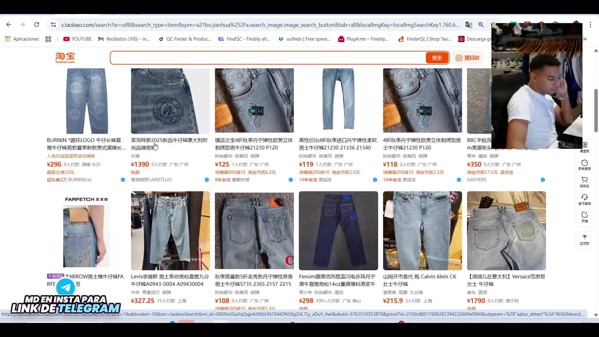
Task: Open the YOUTUBE bookmark
Action: 77,39
